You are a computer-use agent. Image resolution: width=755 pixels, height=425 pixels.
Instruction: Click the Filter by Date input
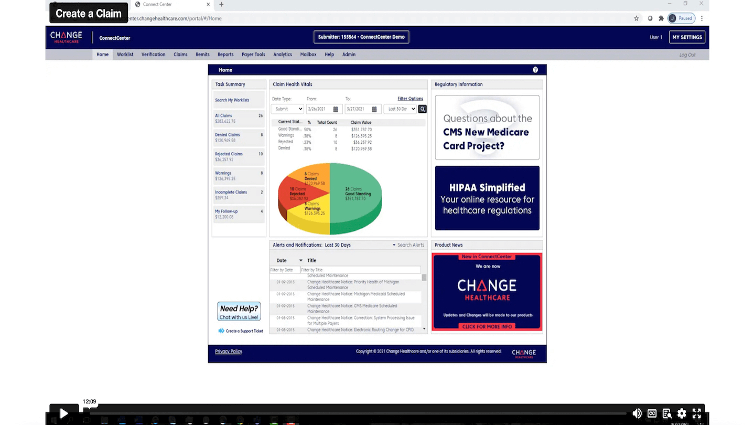pos(285,270)
